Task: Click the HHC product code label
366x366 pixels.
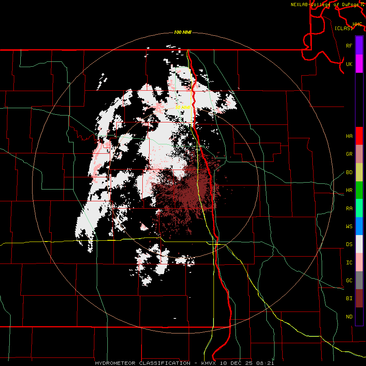Action: pos(357,24)
